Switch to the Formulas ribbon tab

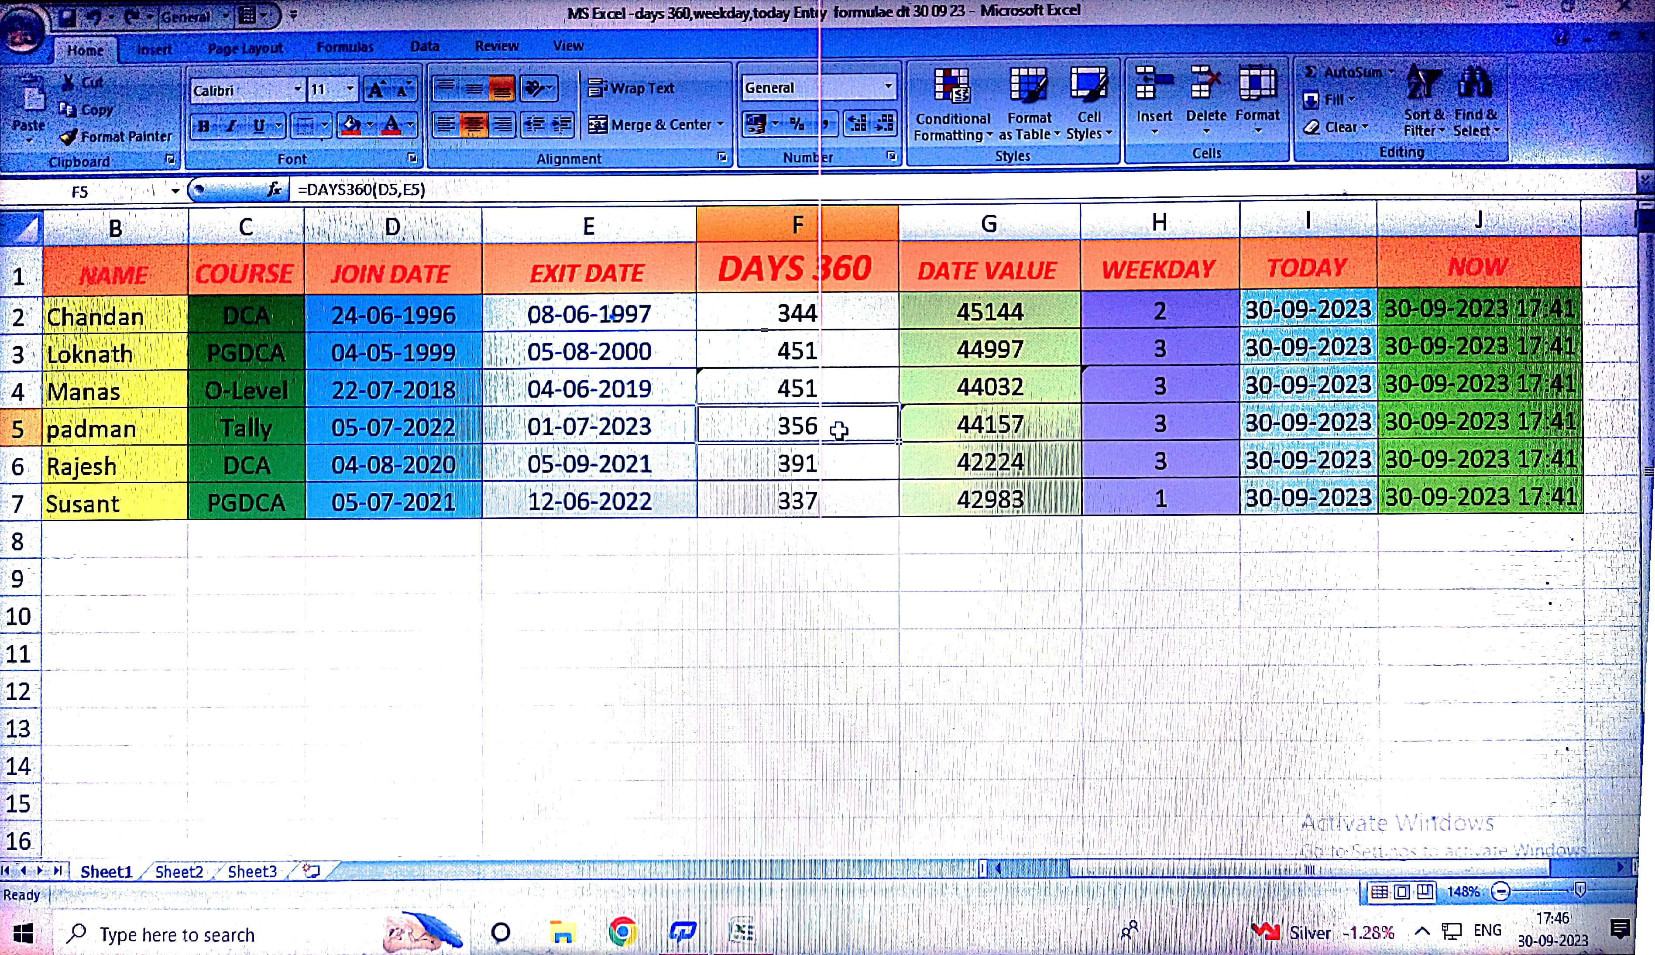click(345, 47)
